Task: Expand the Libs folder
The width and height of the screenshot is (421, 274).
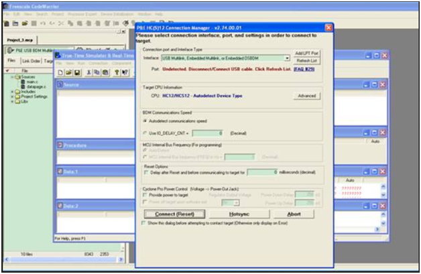Action: (12, 101)
